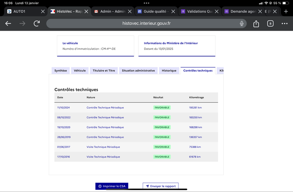Click the Contrôles techniques section heading

(76, 90)
